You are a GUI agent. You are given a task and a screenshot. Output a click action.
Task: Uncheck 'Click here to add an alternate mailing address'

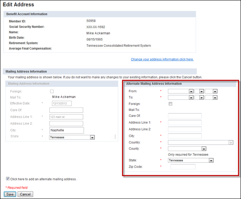coord(8,179)
